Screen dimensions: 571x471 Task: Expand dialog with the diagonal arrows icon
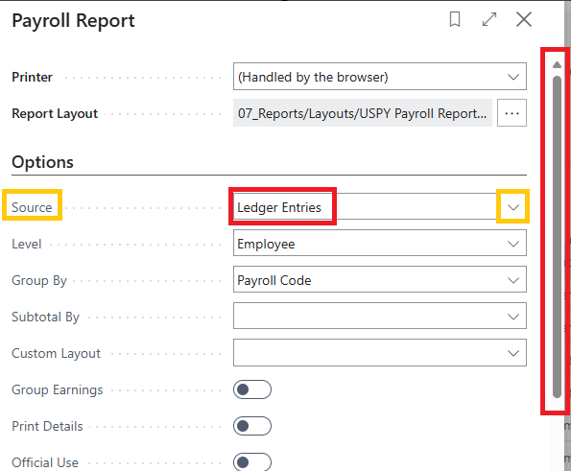point(489,19)
